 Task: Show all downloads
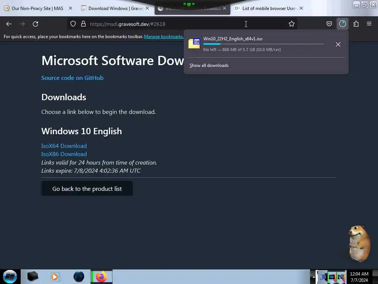[209, 65]
